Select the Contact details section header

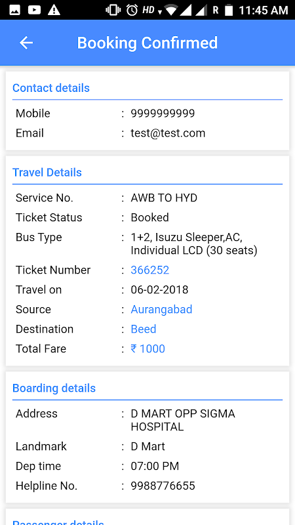[51, 88]
